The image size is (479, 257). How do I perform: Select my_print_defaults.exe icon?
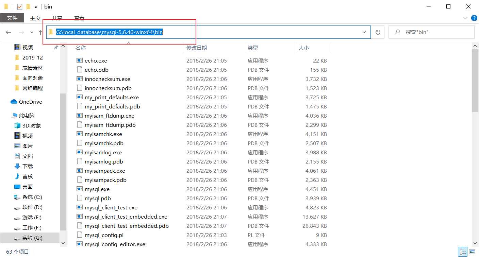[80, 97]
